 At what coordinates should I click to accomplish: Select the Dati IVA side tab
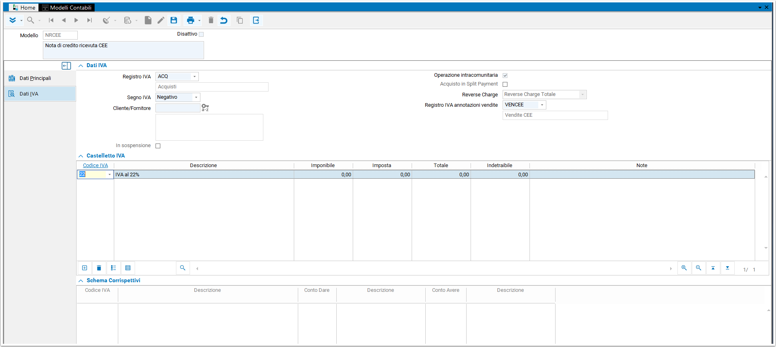pyautogui.click(x=40, y=94)
